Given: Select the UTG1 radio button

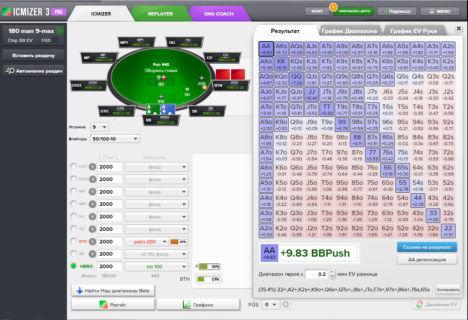Looking at the screenshot, I should pos(74,179).
